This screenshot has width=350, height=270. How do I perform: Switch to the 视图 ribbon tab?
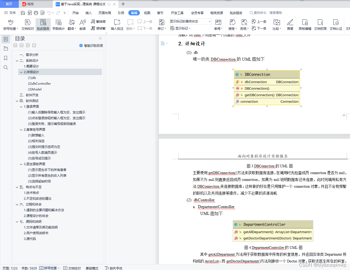[x=147, y=13]
